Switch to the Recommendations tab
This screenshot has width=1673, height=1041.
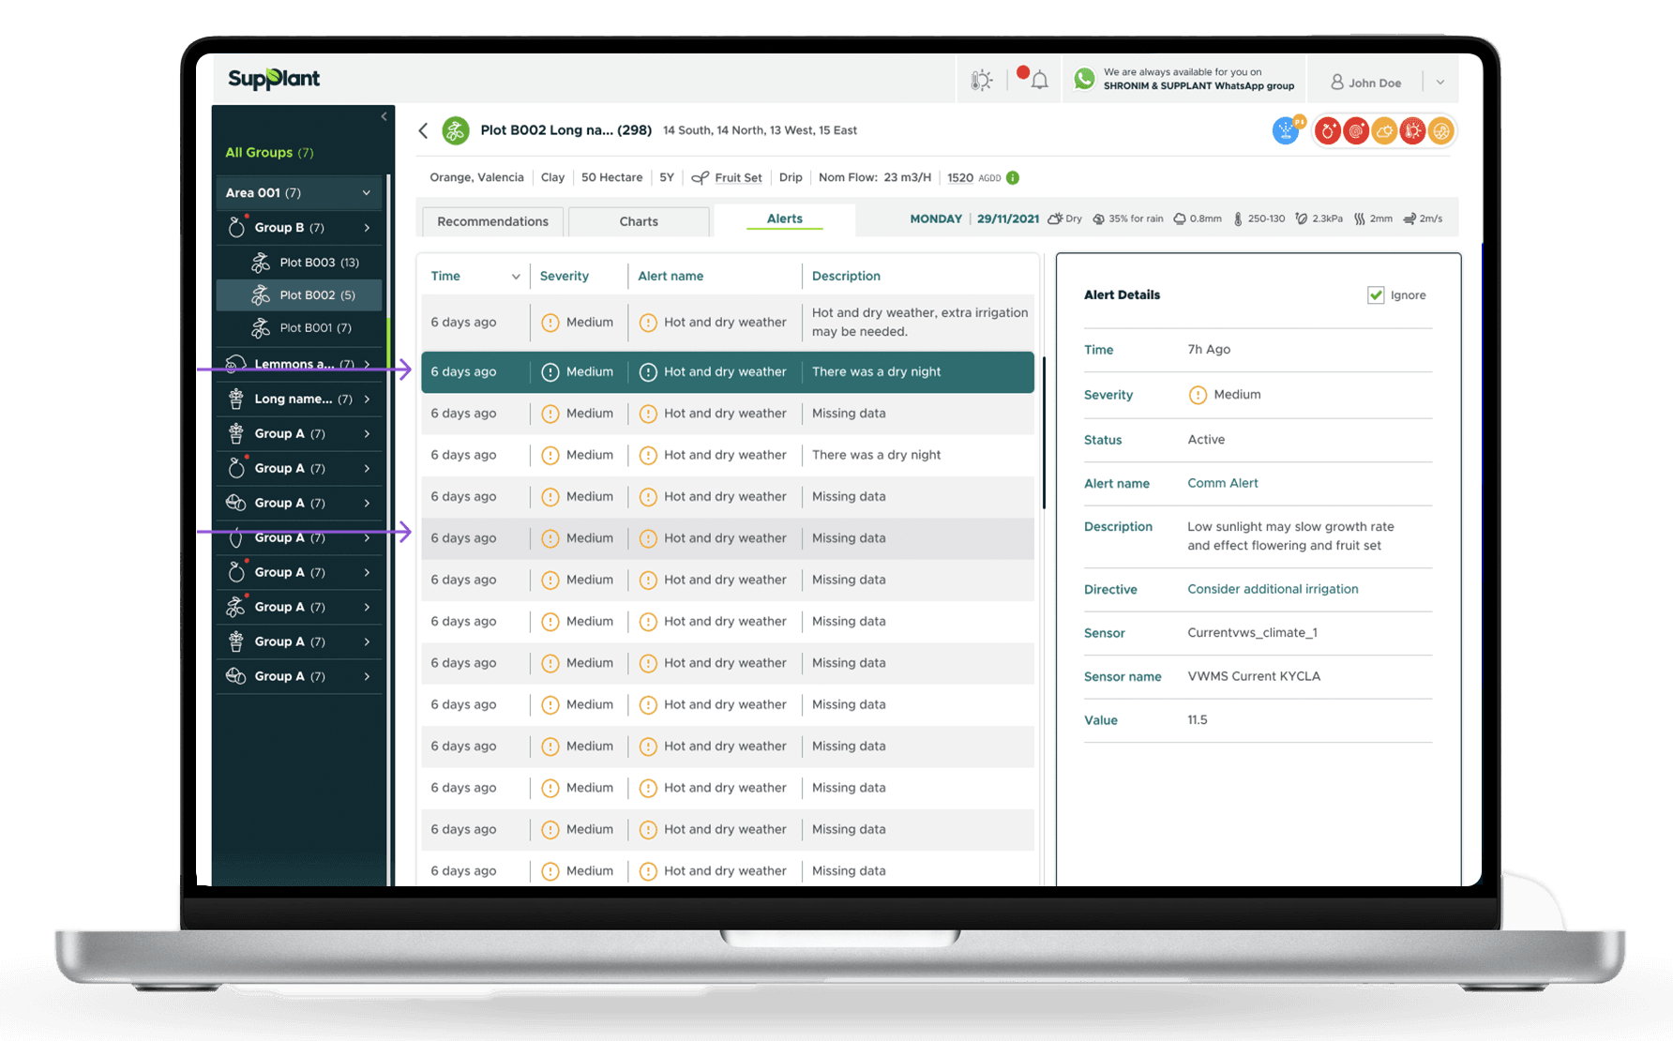pos(492,221)
